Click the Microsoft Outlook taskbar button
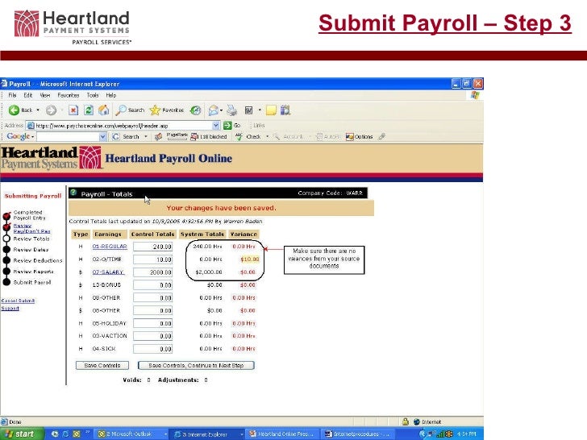 (x=131, y=434)
